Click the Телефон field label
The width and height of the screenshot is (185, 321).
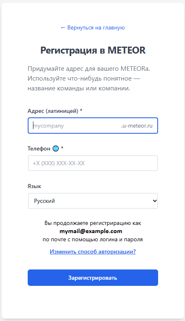point(39,148)
